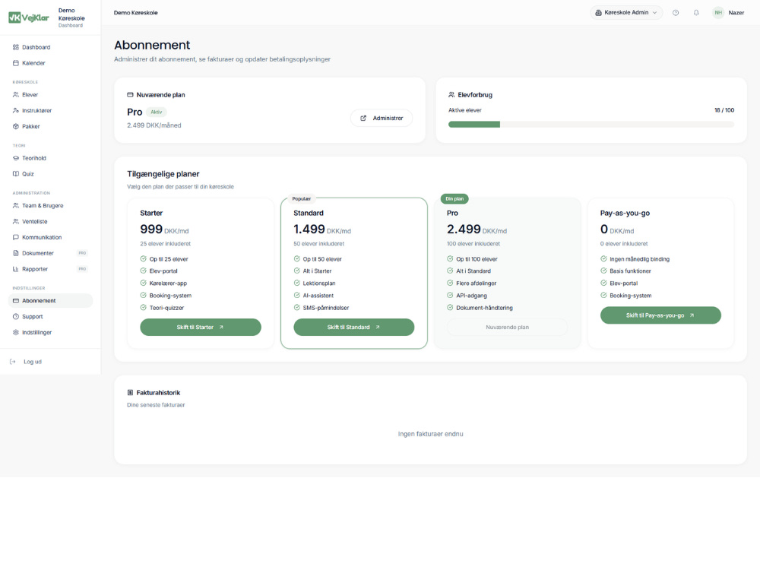Click the Aktiv status badge
Screen dimensions: 760x570
coord(156,112)
